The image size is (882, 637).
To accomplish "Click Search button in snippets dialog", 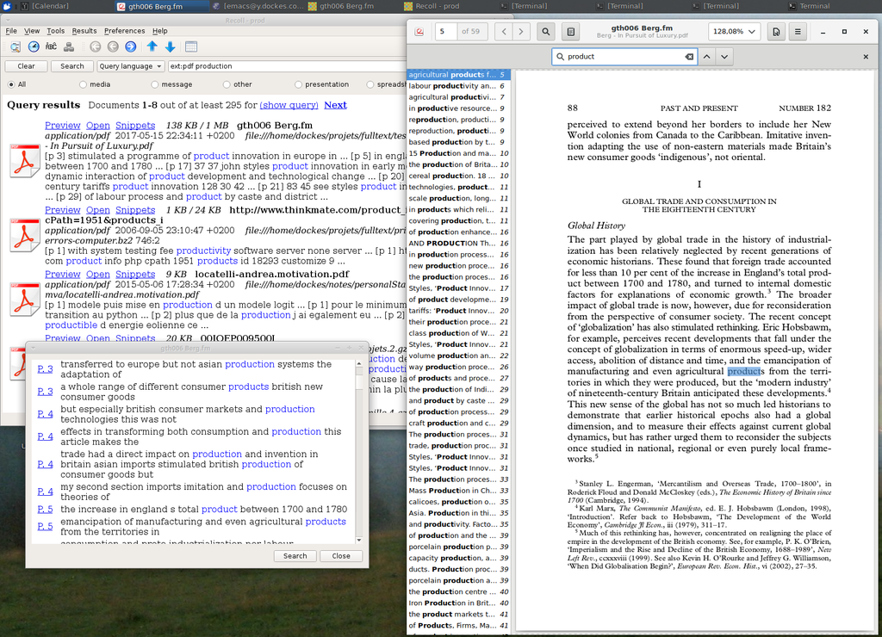I will [295, 556].
